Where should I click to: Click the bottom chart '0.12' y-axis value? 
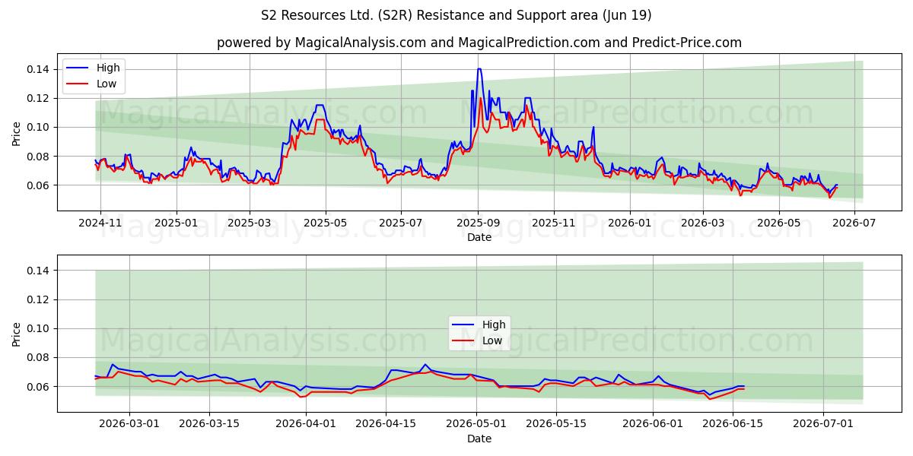click(39, 299)
